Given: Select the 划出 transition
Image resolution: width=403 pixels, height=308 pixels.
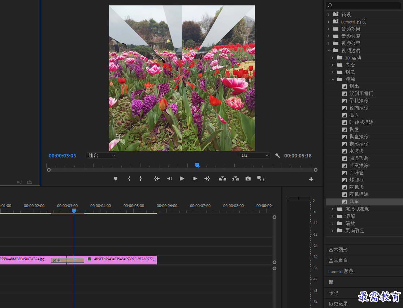Looking at the screenshot, I should click(x=354, y=86).
